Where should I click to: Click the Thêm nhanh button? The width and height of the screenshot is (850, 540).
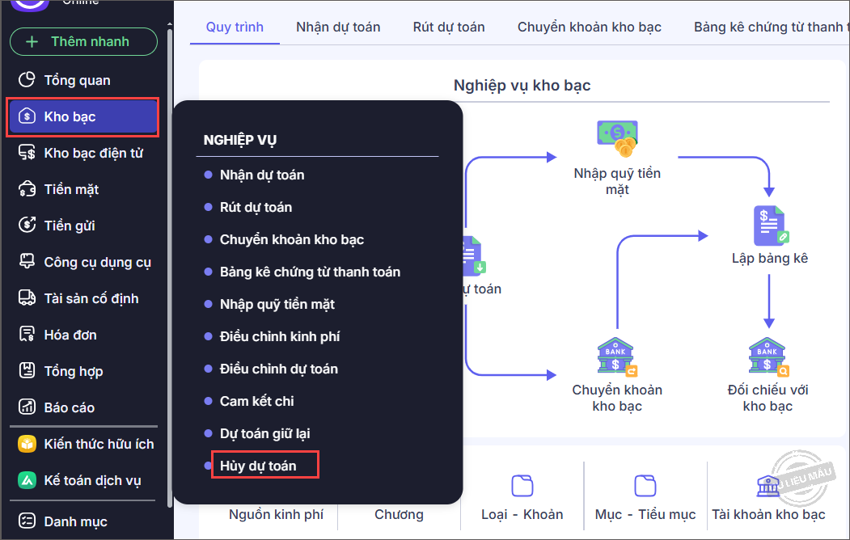click(x=83, y=42)
